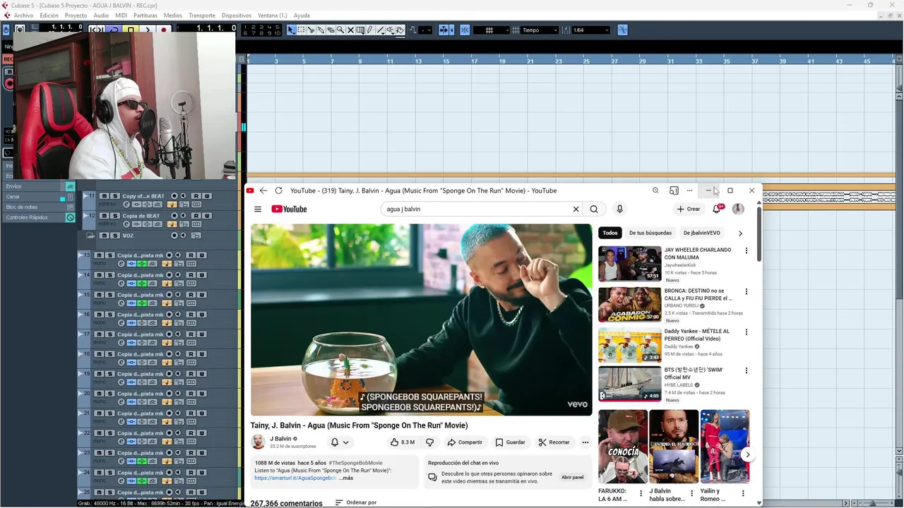Expand the Envíos inspector section
Image resolution: width=904 pixels, height=508 pixels.
pos(40,186)
